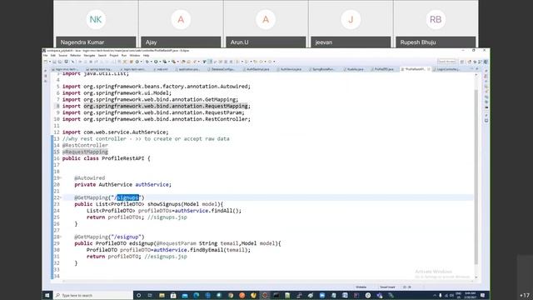Click the '/esignup' mapping string

click(x=126, y=237)
